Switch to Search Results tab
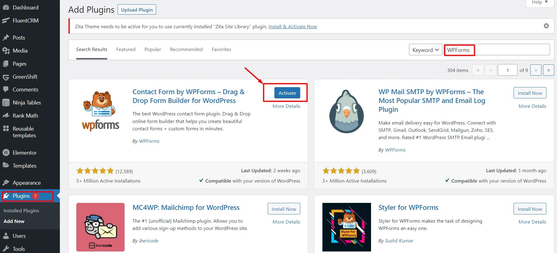The height and width of the screenshot is (253, 557). tap(92, 50)
